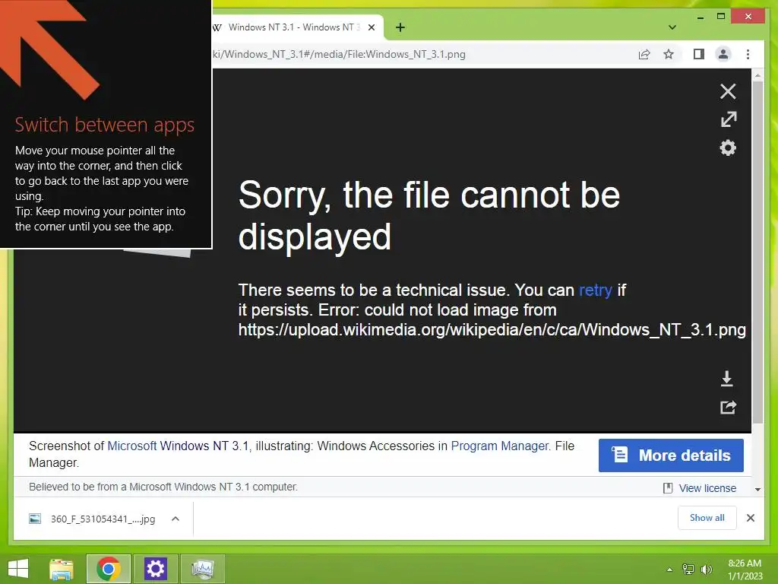Click the address bar URL
The image size is (778, 584).
tap(340, 54)
